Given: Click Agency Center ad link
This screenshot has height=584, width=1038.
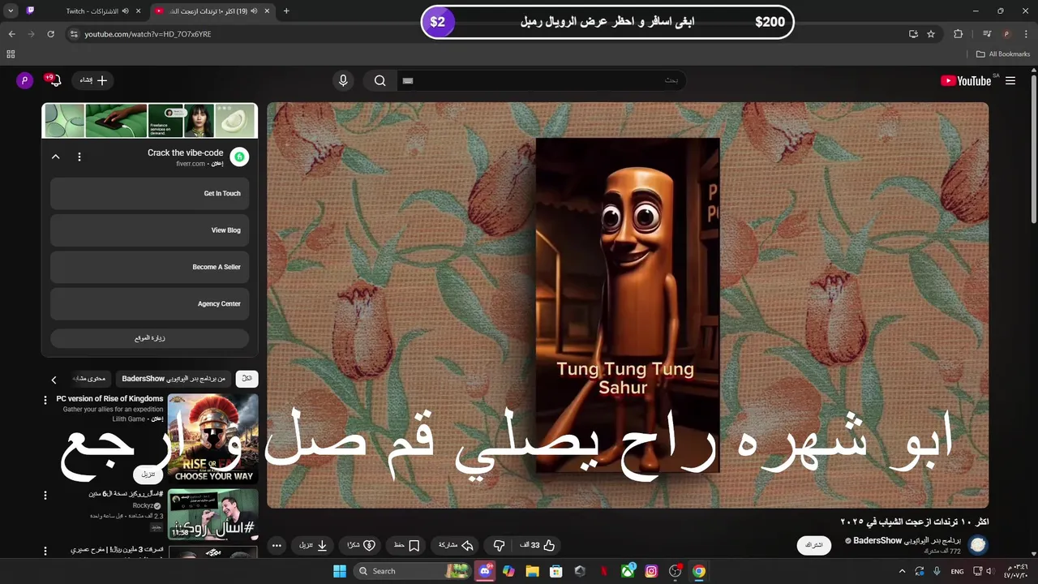Looking at the screenshot, I should [150, 303].
